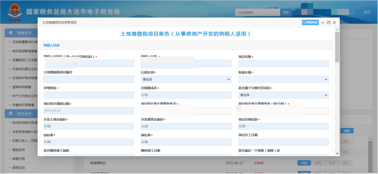Image resolution: width=378 pixels, height=174 pixels.
Task: Click the 退出 logout link
Action: [x=367, y=12]
